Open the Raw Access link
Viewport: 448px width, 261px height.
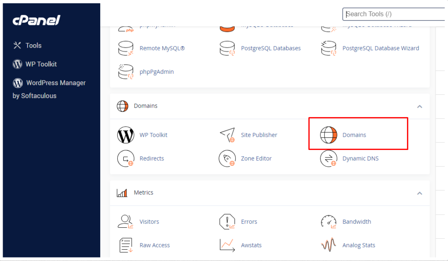(154, 245)
